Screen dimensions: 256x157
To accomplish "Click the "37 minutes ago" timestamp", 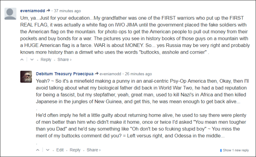I will click(x=67, y=11).
